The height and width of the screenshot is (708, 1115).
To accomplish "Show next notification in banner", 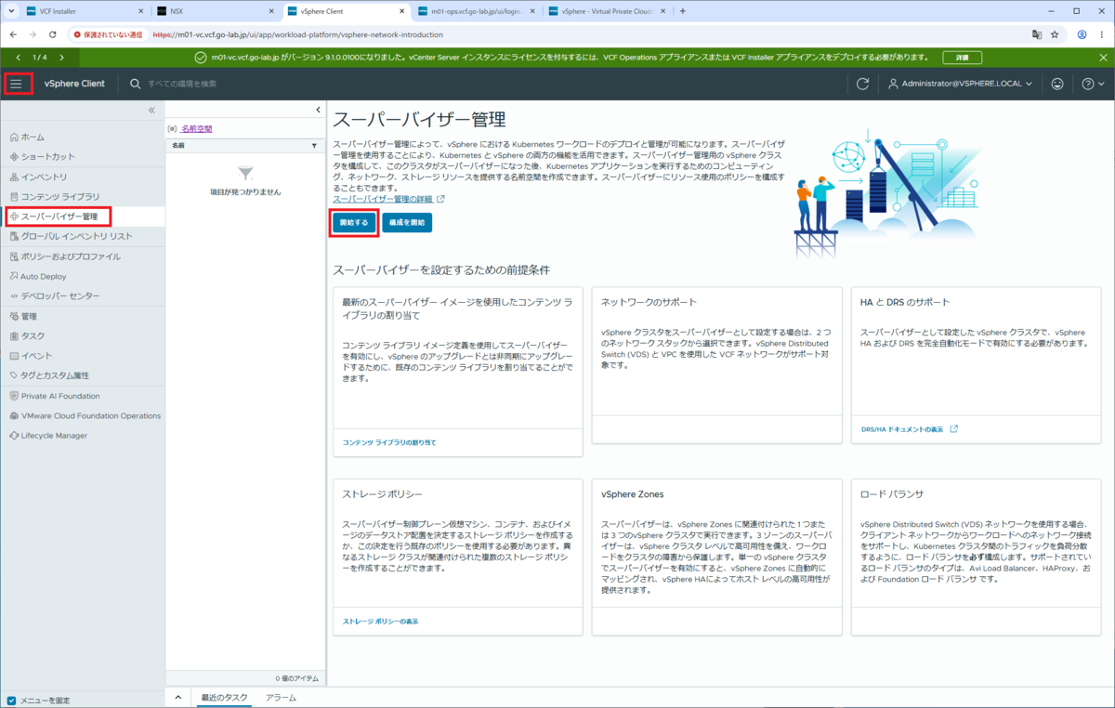I will 63,57.
